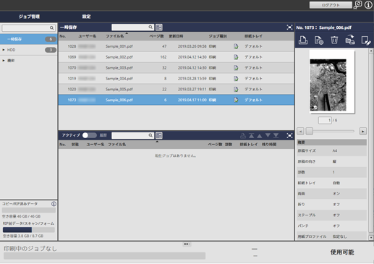Click the ログアウト button

331,5
